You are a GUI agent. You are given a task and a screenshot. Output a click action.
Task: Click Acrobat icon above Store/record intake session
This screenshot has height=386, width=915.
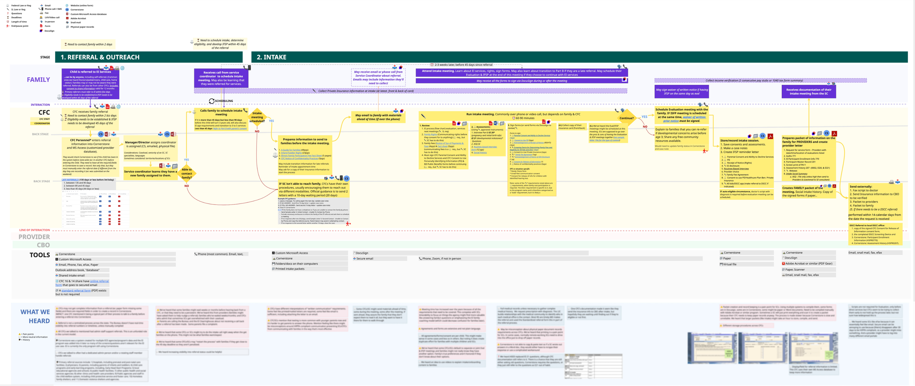(x=770, y=136)
